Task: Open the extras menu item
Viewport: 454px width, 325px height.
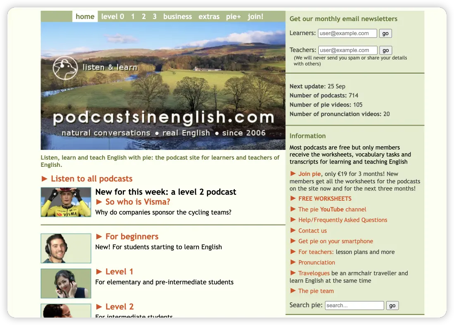Action: 209,17
